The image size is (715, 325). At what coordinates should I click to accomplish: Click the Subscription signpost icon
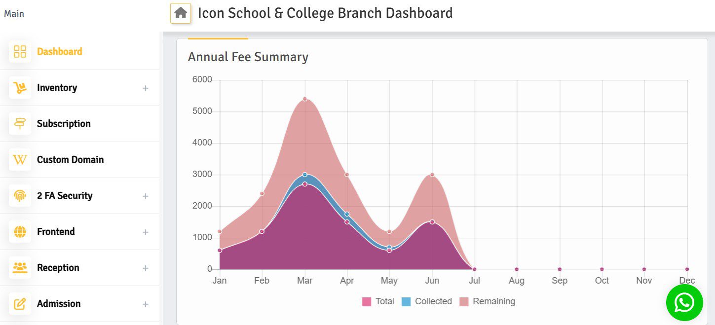point(20,124)
